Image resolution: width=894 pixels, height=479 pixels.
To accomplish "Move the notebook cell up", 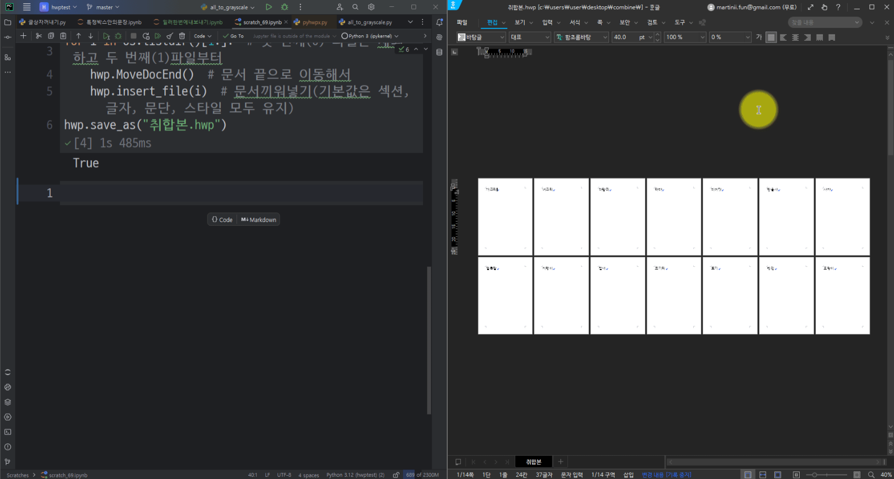I will click(x=78, y=36).
